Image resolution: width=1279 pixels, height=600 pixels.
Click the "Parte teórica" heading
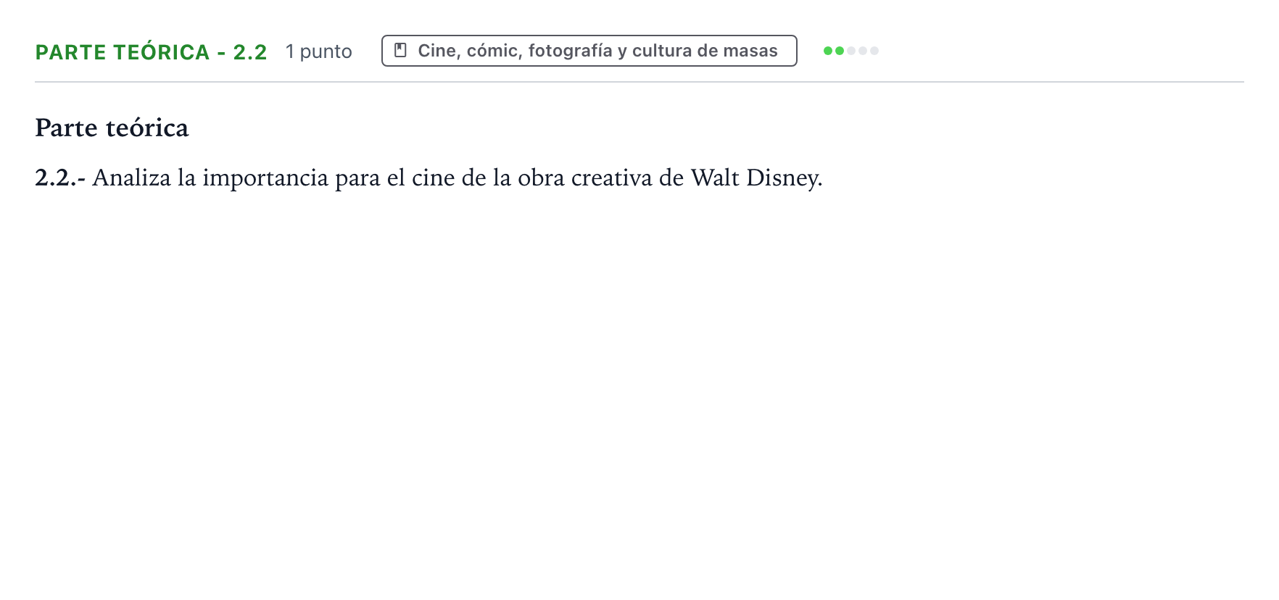pos(112,128)
